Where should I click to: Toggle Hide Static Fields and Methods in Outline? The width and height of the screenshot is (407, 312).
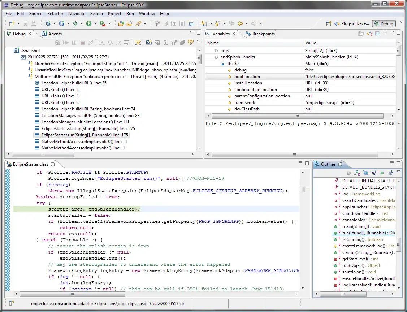point(374,173)
